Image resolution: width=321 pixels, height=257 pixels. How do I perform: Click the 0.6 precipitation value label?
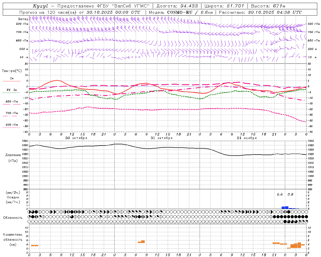280,195
